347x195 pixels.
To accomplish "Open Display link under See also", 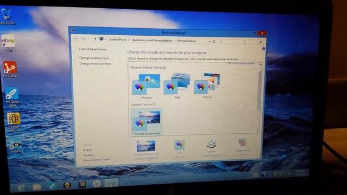I will coord(87,150).
